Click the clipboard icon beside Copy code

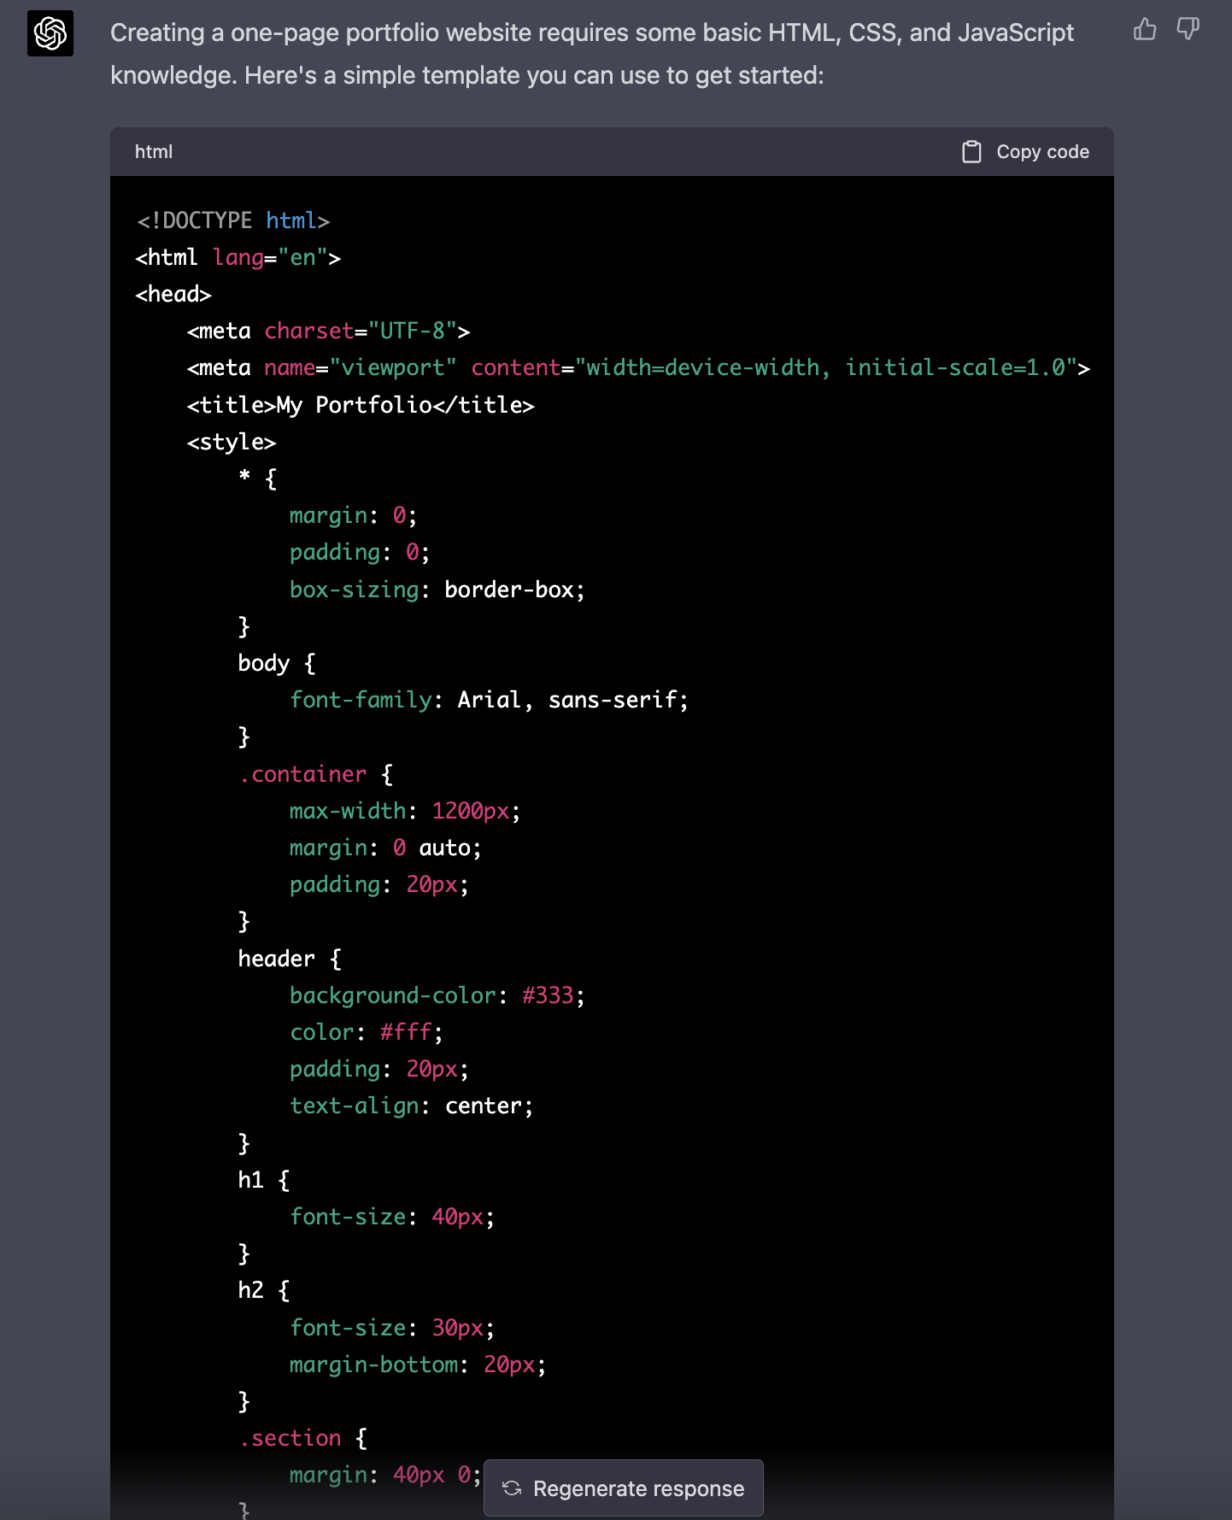pyautogui.click(x=971, y=152)
